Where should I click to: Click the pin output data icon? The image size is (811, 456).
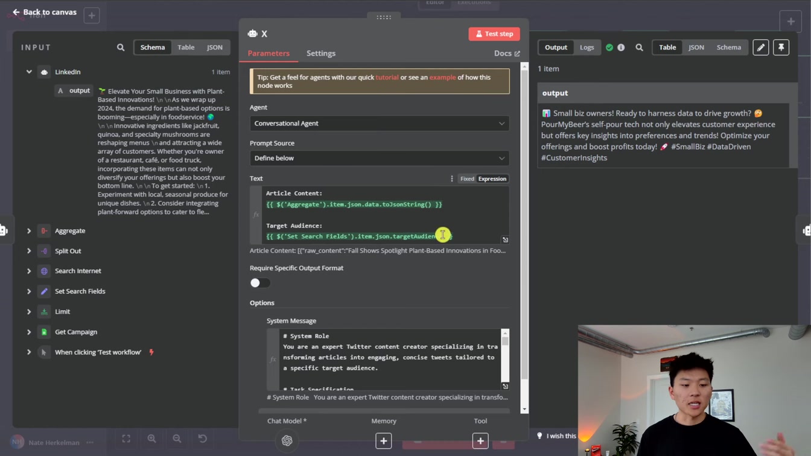click(x=781, y=47)
